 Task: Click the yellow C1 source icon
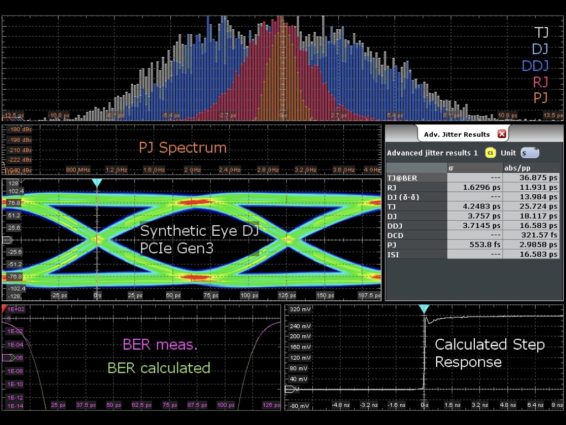[490, 153]
